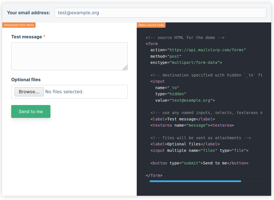The width and height of the screenshot is (274, 200).
Task: Click the textarea name="message" code line
Action: click(192, 125)
